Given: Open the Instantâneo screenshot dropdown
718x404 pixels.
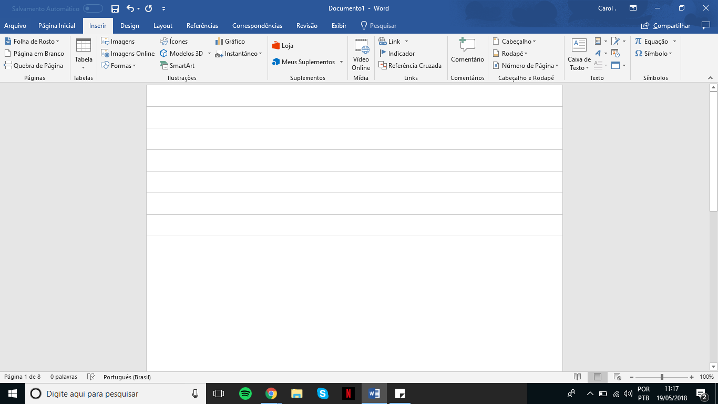Looking at the screenshot, I should pyautogui.click(x=239, y=53).
